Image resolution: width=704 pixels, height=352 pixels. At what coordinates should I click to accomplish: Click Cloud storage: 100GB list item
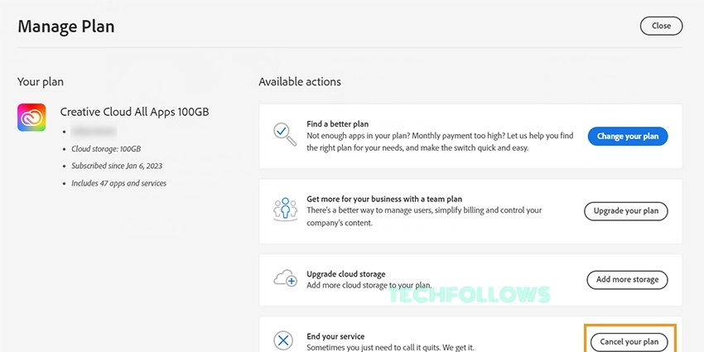(x=106, y=149)
